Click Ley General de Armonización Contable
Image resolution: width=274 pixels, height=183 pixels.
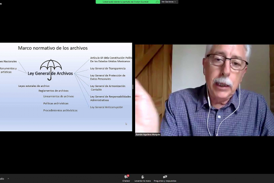click(x=108, y=88)
